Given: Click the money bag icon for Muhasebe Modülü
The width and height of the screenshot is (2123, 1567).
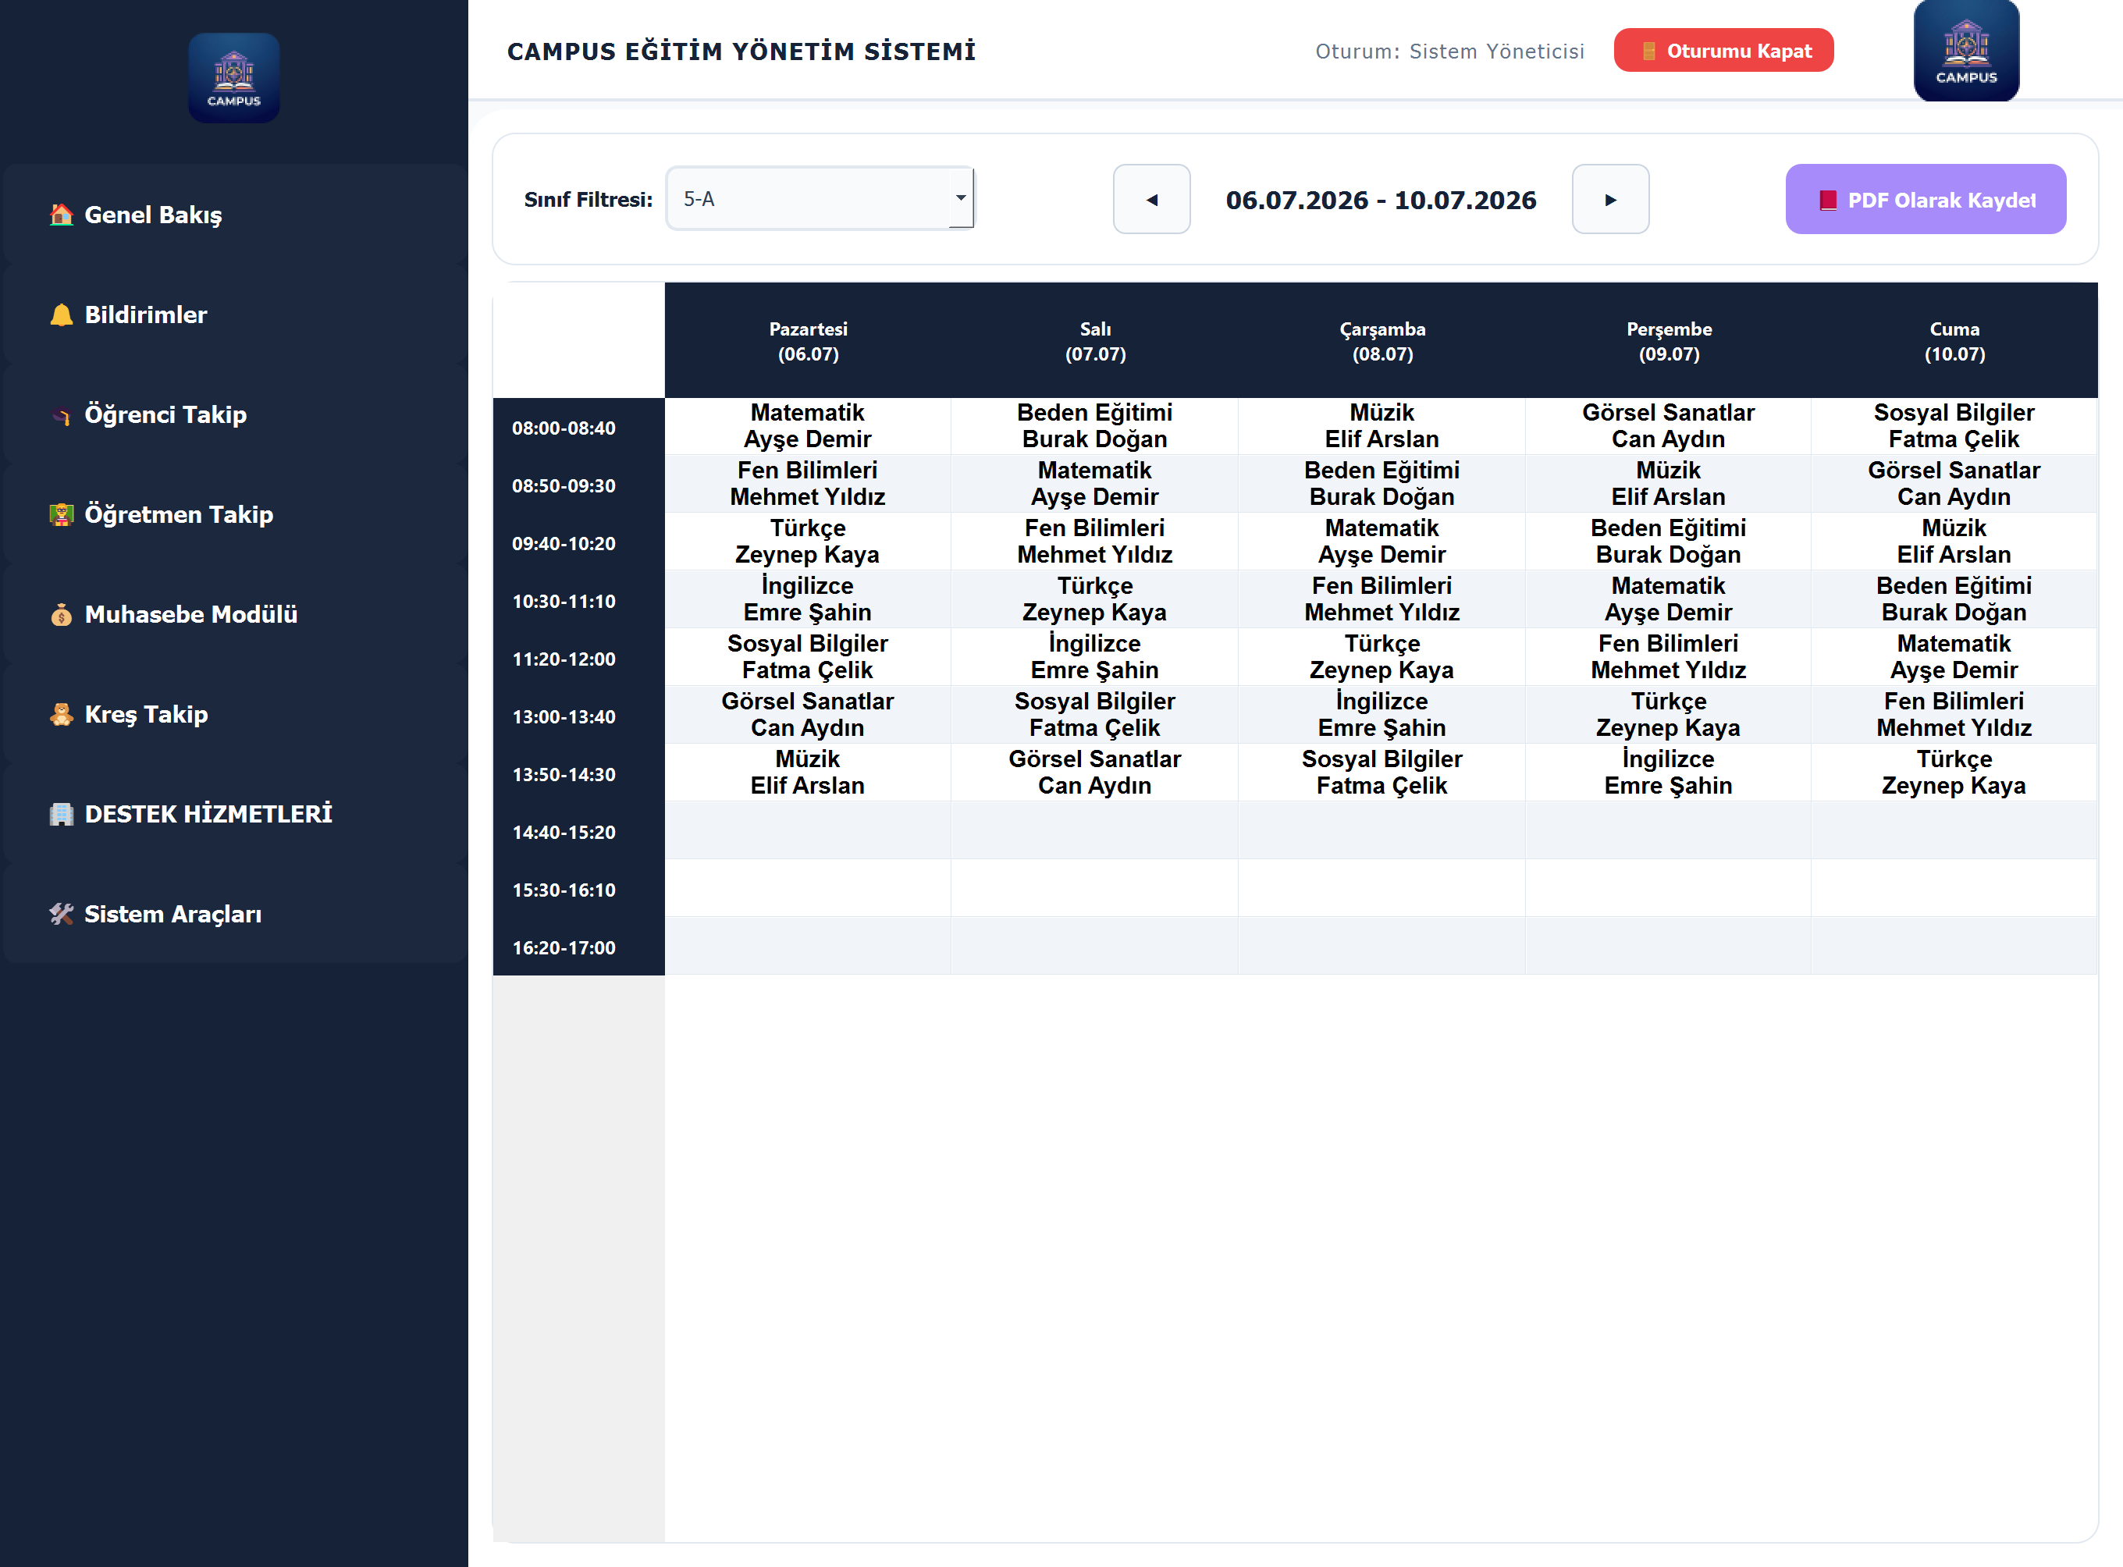Looking at the screenshot, I should click(62, 615).
